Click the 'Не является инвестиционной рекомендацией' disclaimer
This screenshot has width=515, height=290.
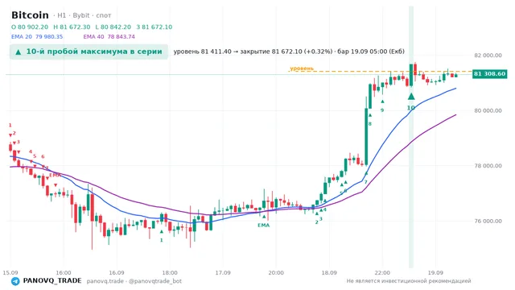coord(409,281)
